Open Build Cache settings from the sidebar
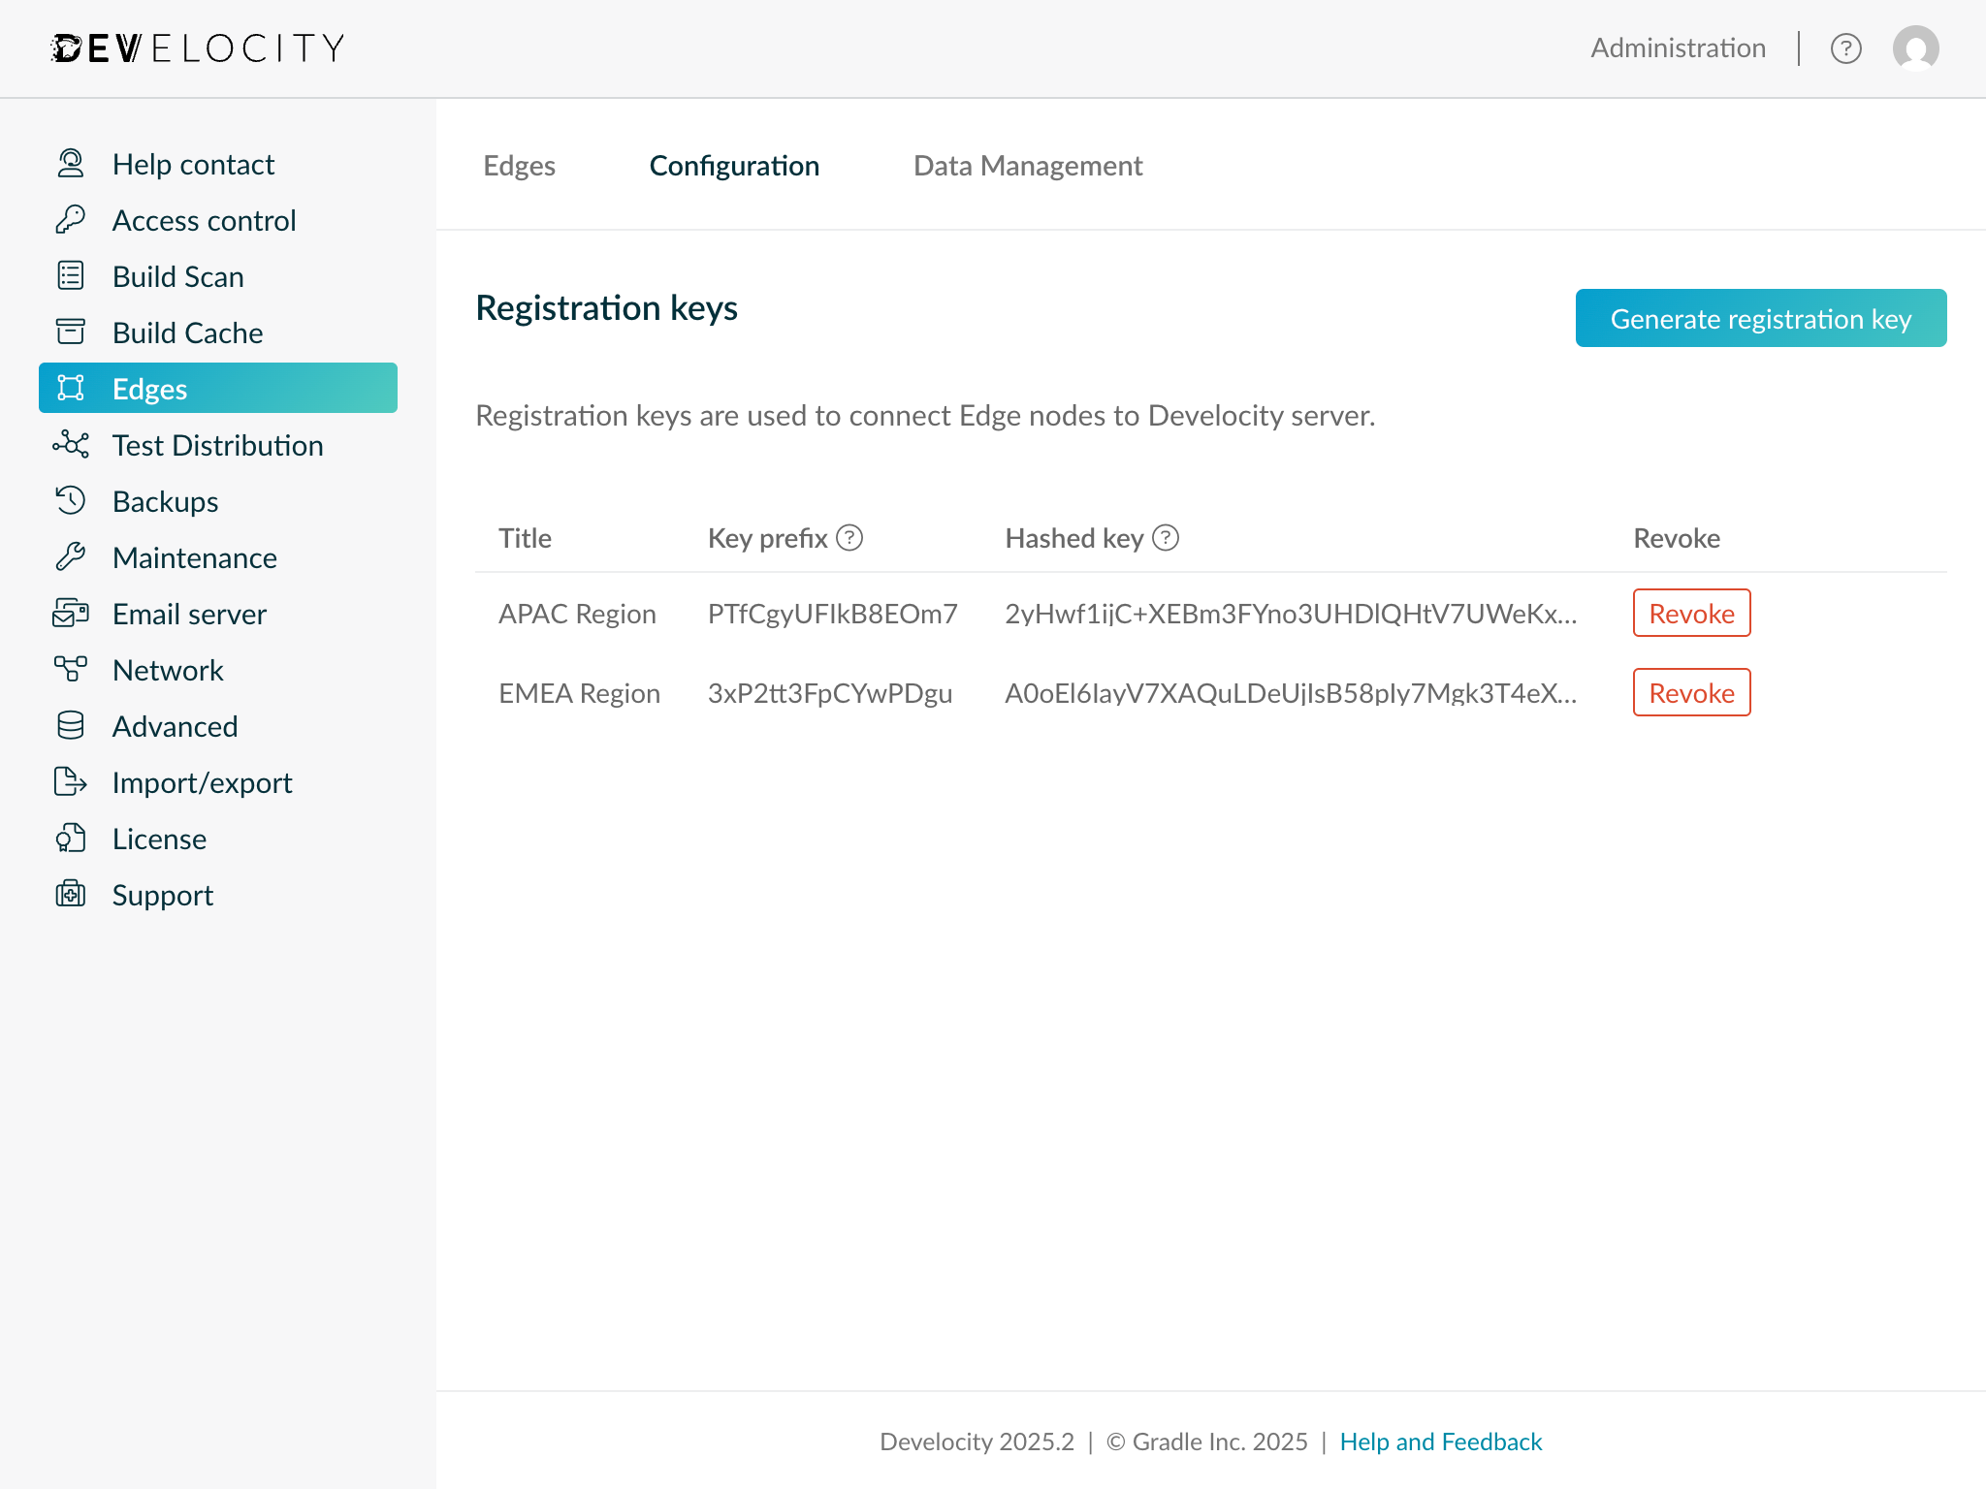This screenshot has width=1986, height=1489. point(69,333)
